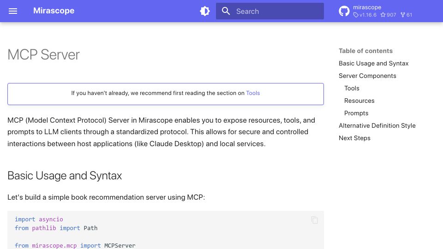Click the 'Let's build a simple book' sentence
Screen dimensions: 443x249
tap(106, 197)
